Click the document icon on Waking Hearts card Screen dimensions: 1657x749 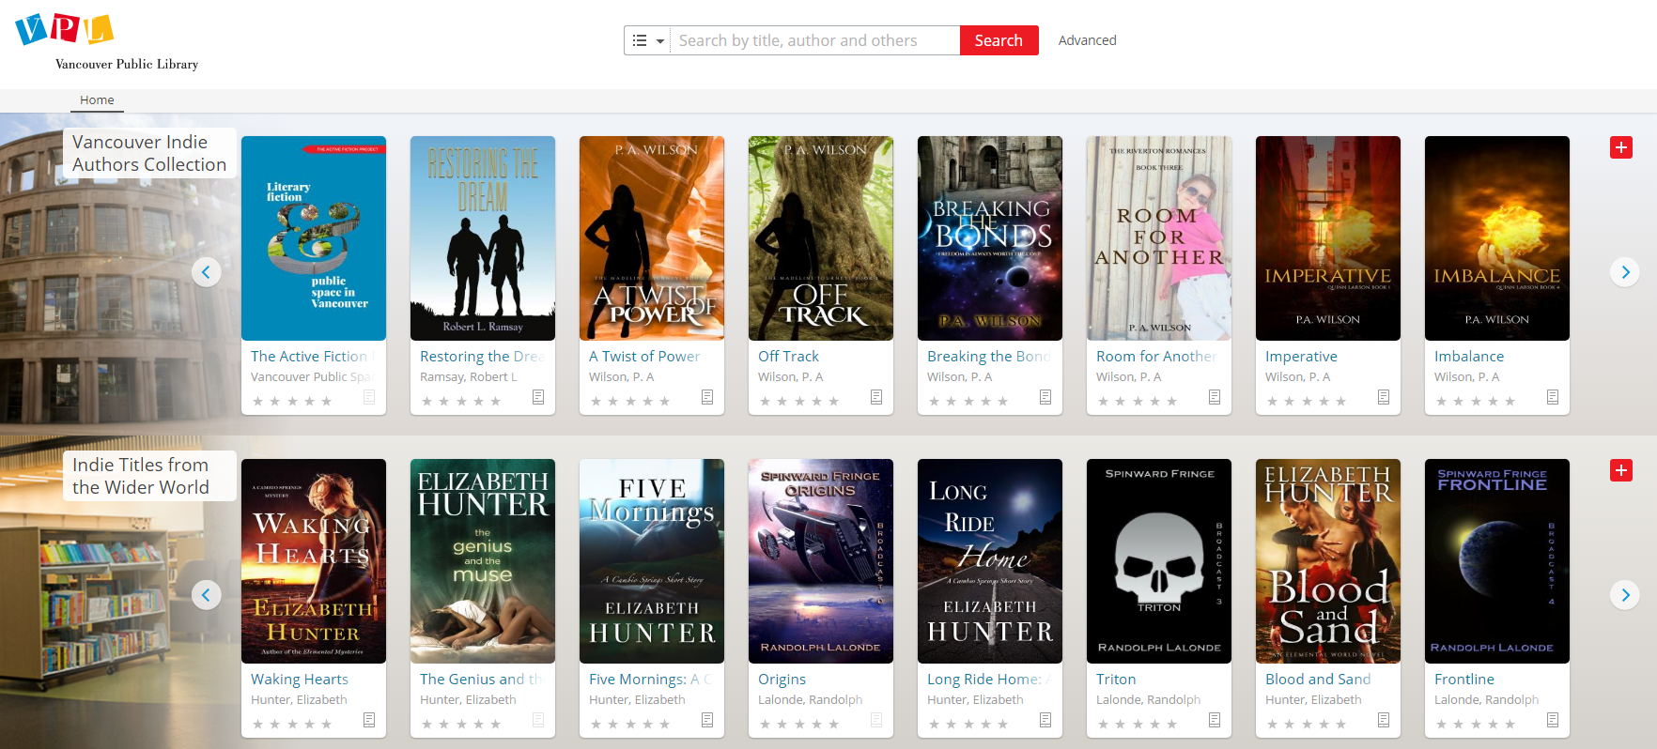[x=369, y=720]
